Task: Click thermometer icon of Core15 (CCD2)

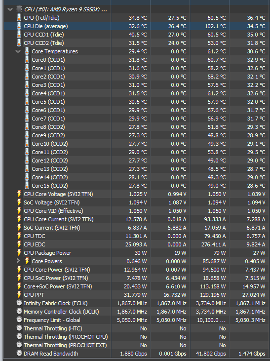Action: click(x=27, y=186)
